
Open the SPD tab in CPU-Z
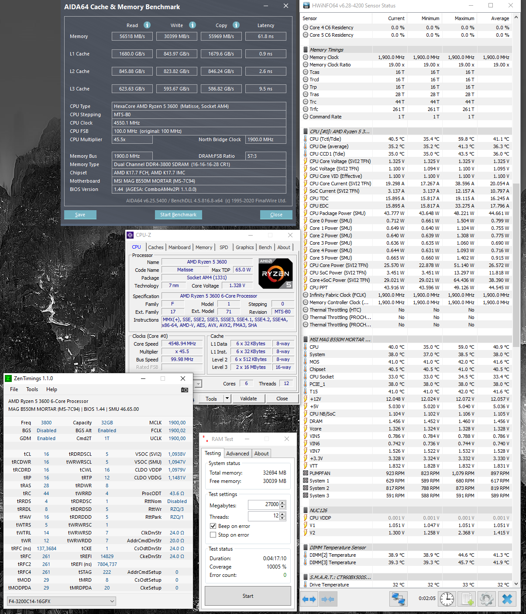tap(224, 247)
